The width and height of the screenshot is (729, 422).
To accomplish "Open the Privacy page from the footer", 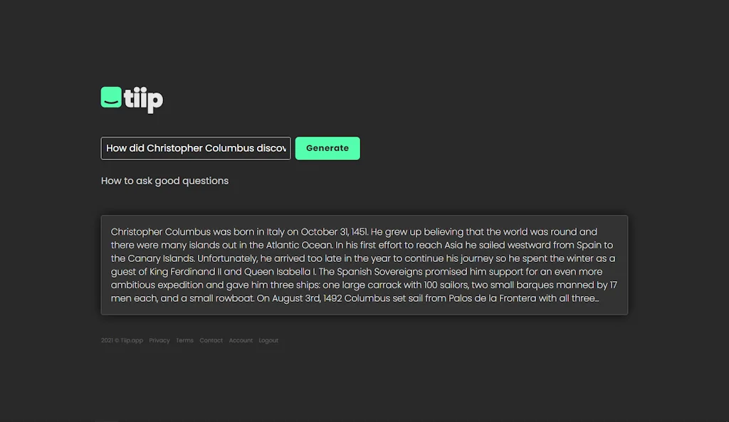I will point(159,340).
